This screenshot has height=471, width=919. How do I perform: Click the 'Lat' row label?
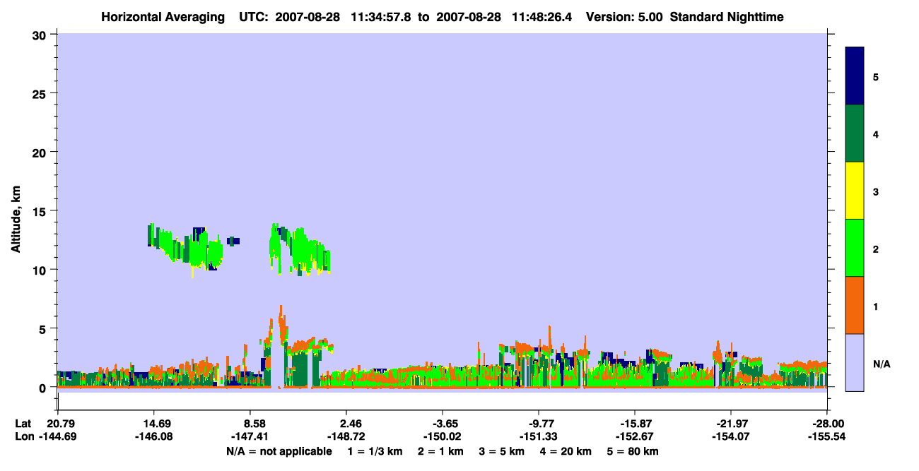tap(23, 424)
